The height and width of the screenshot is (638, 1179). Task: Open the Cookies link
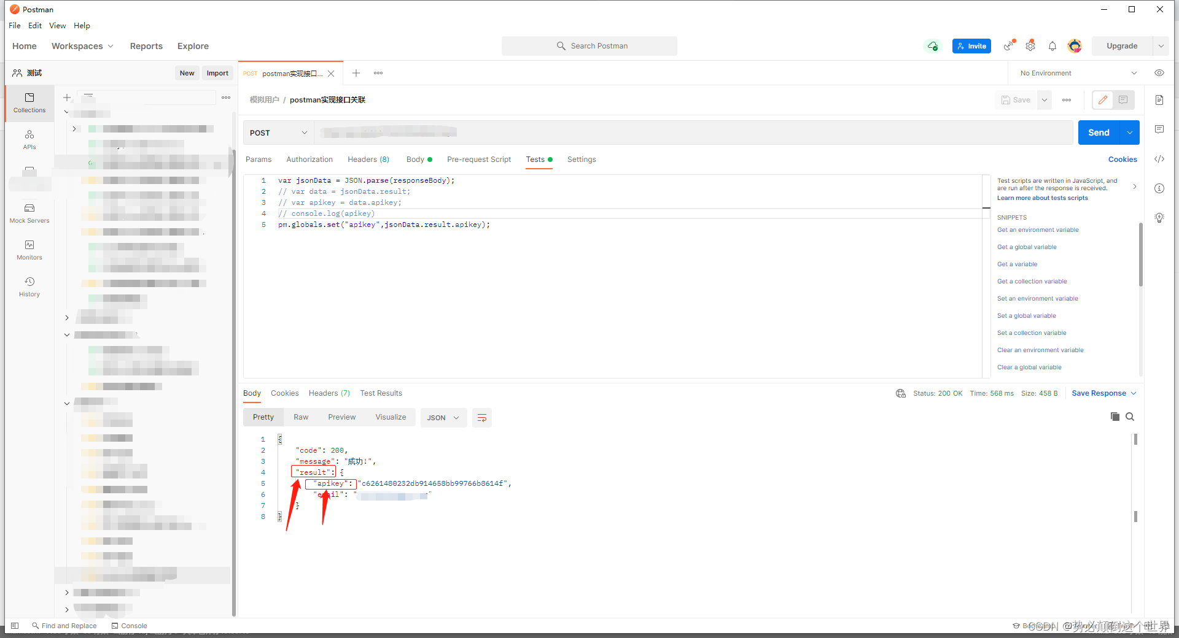(1123, 159)
